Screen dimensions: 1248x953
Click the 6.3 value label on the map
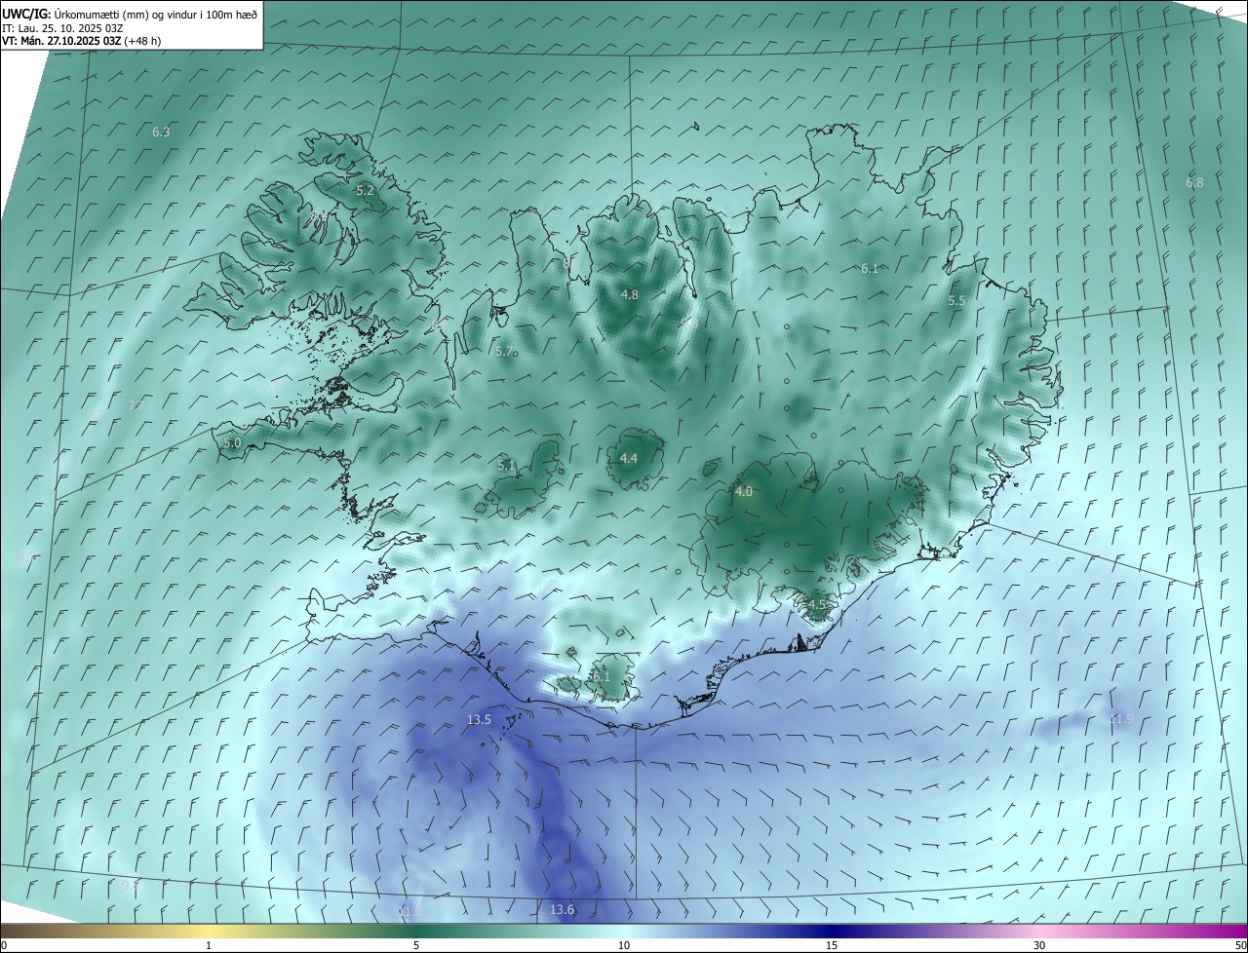[x=161, y=132]
